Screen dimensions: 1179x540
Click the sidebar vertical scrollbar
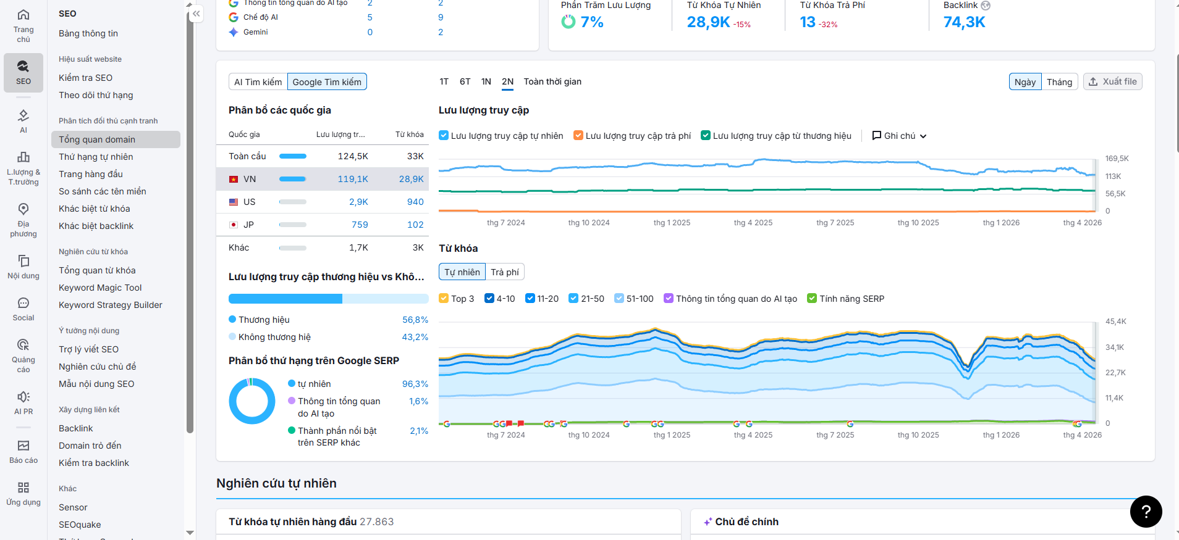click(190, 216)
